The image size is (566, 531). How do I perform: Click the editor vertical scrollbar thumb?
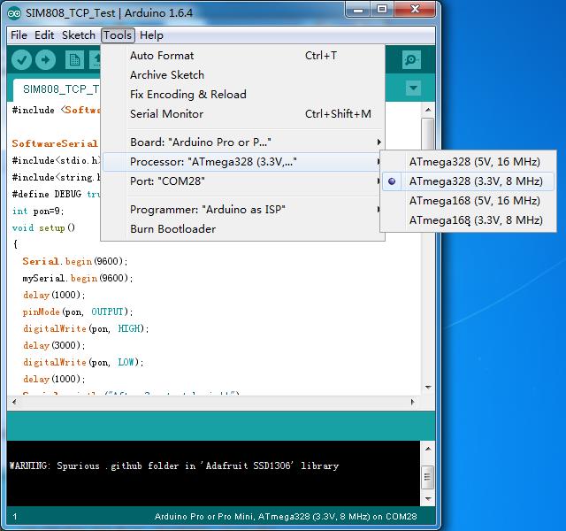pos(428,134)
